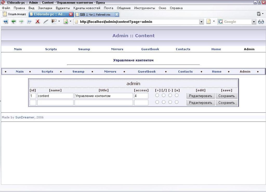This screenshot has width=266, height=192.
Task: Open the Закладки menu
Action: click(x=45, y=8)
